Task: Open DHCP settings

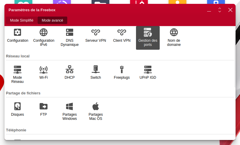Action: (70, 73)
